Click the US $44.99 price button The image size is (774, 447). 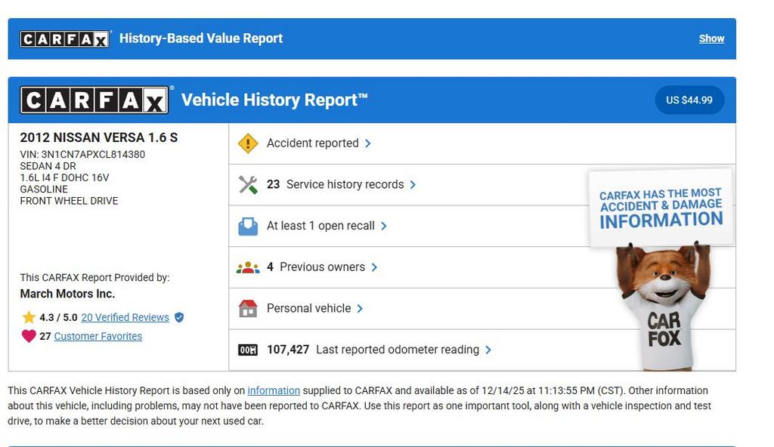coord(689,100)
